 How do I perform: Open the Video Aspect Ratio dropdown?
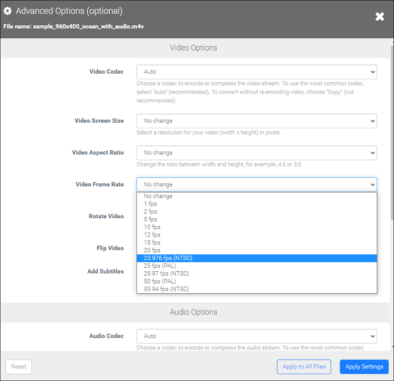(x=256, y=153)
